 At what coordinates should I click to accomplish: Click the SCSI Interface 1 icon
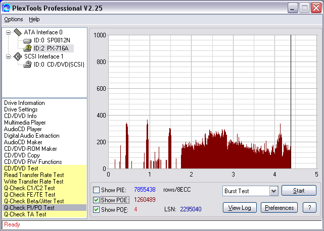pos(18,56)
